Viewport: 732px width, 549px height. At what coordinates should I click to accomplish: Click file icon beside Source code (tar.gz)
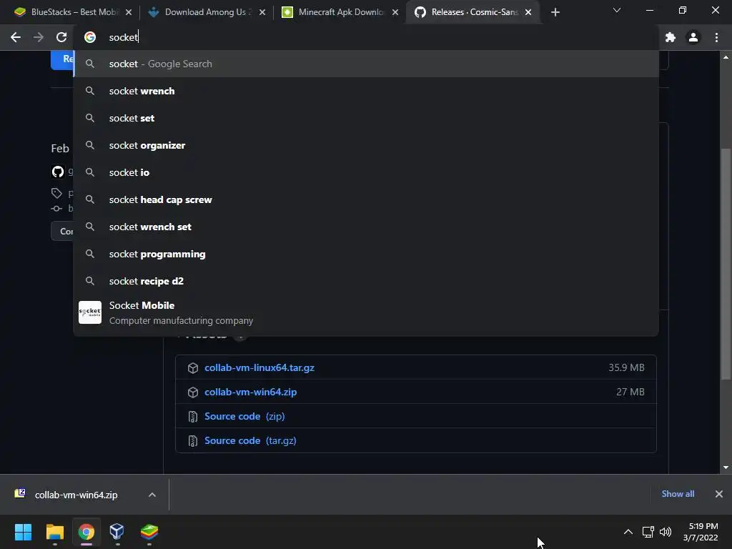[x=193, y=440]
